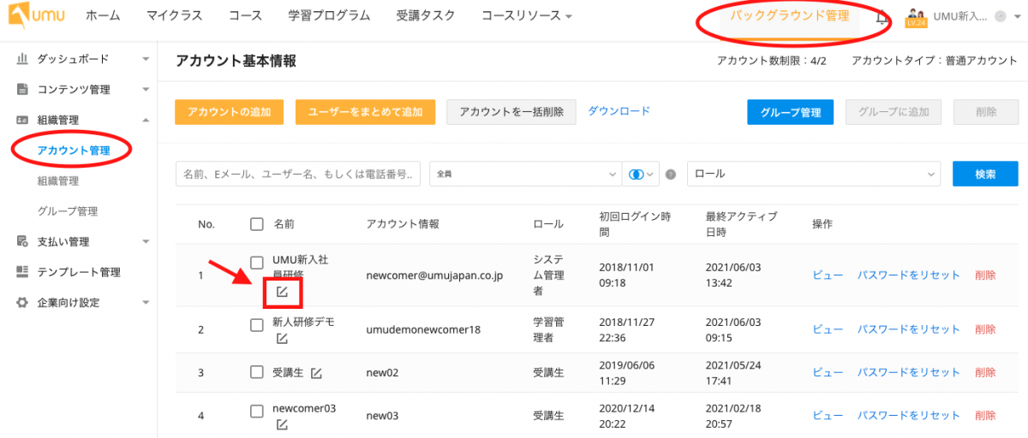This screenshot has height=438, width=1028.
Task: Click blue グループ管理 button
Action: (791, 112)
